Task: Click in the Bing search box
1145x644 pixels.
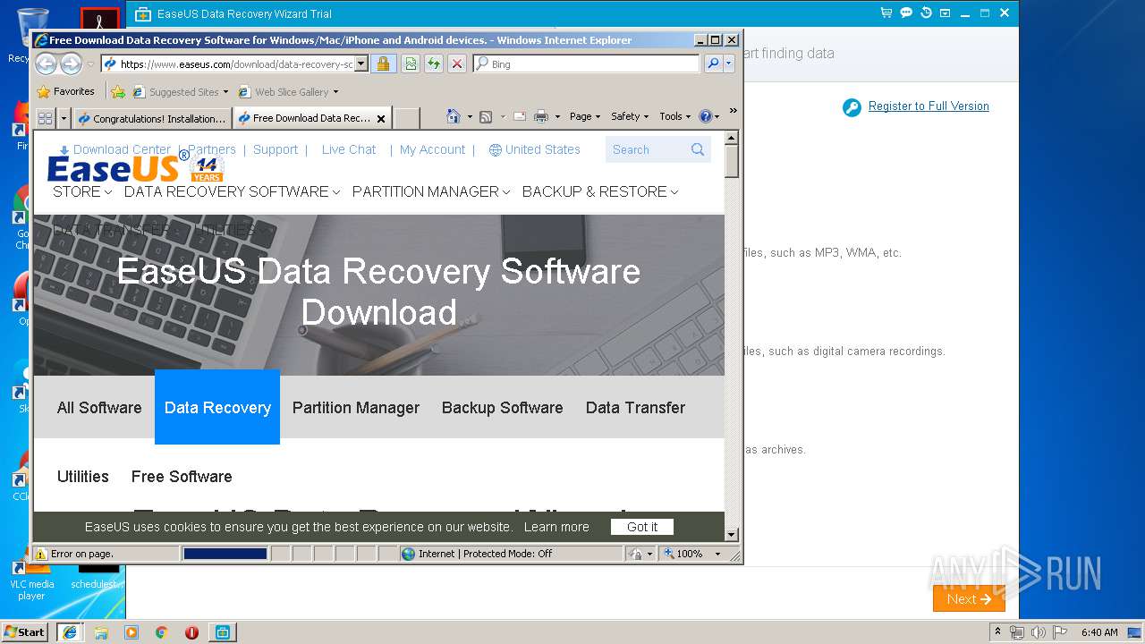Action: (x=586, y=64)
